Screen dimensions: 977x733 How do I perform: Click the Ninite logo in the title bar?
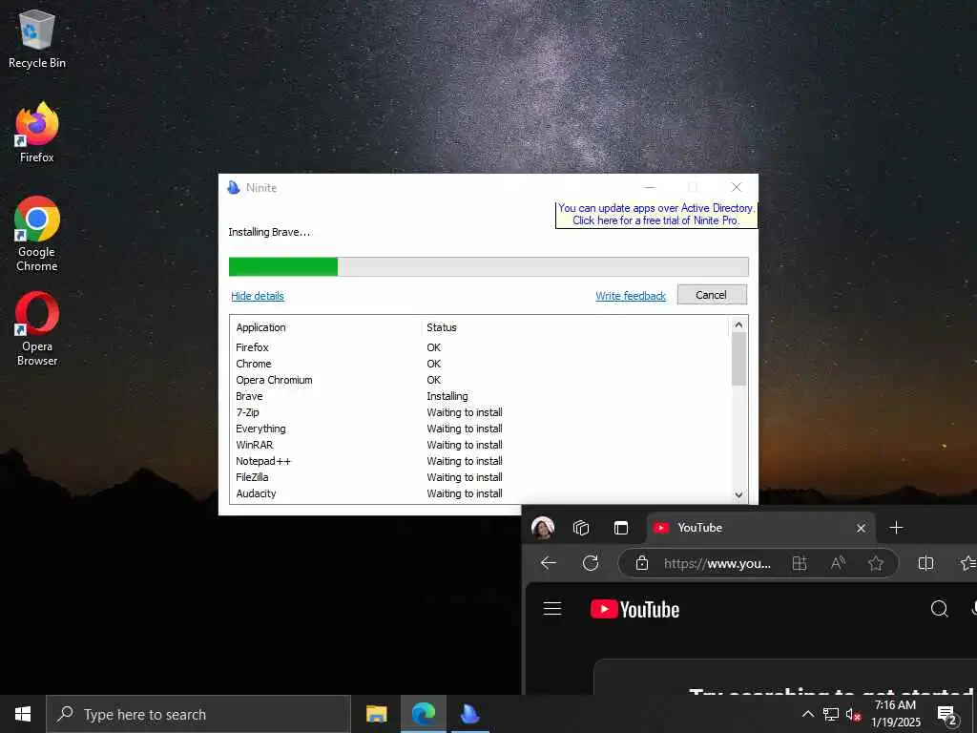pos(234,188)
